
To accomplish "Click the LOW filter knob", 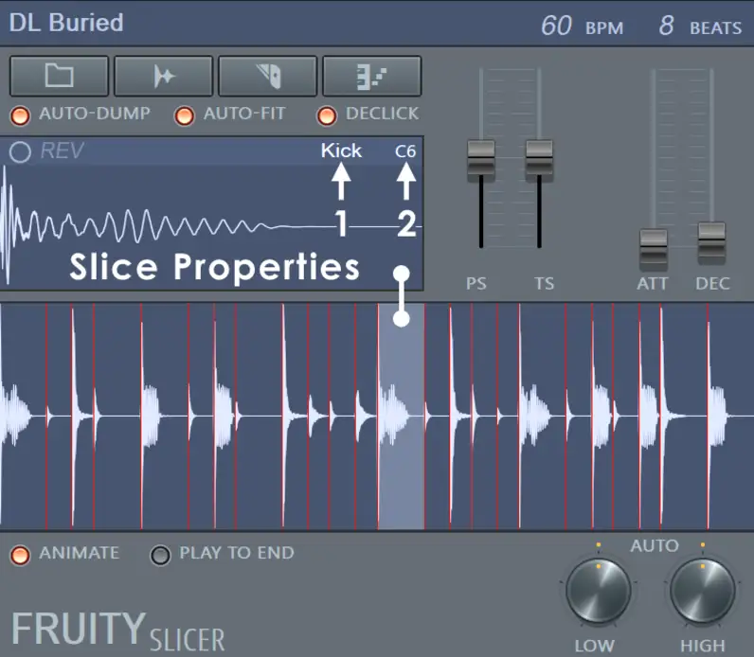I will point(599,591).
